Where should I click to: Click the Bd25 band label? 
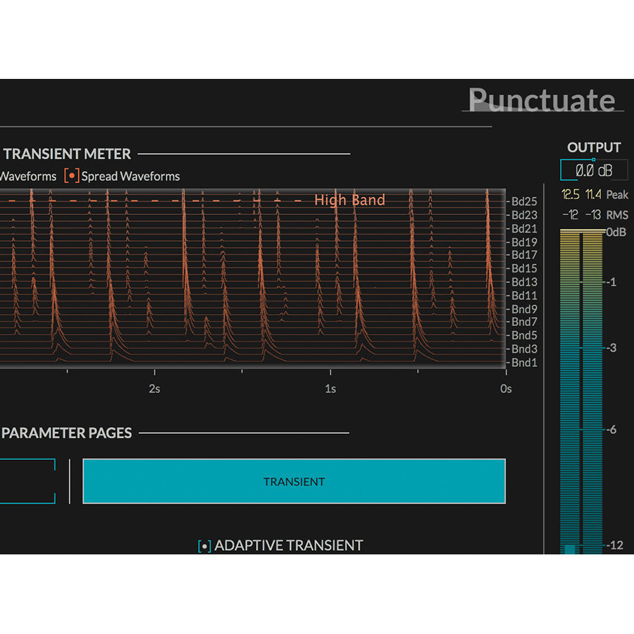pyautogui.click(x=523, y=201)
